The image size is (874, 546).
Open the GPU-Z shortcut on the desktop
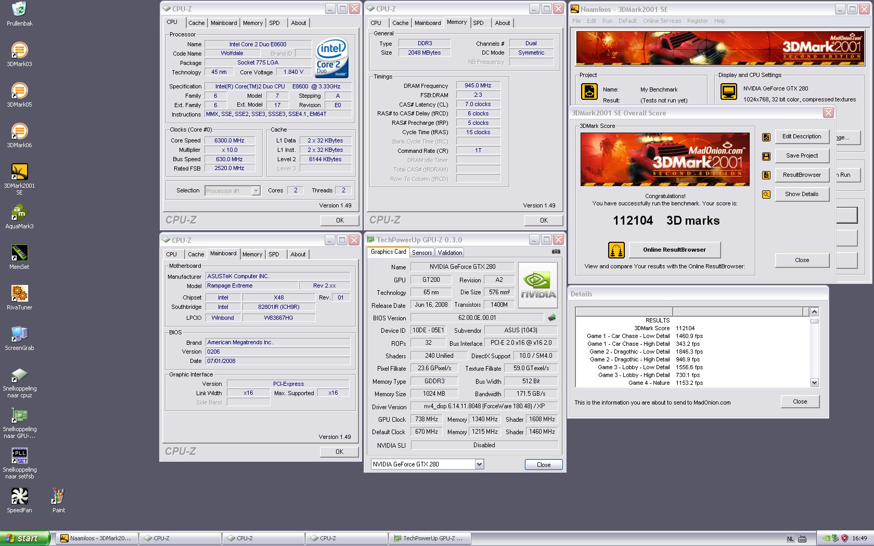pyautogui.click(x=19, y=415)
